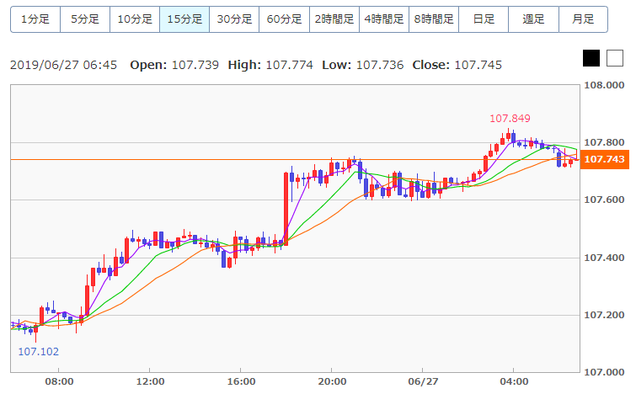Select the weekly 週足 tab

533,19
